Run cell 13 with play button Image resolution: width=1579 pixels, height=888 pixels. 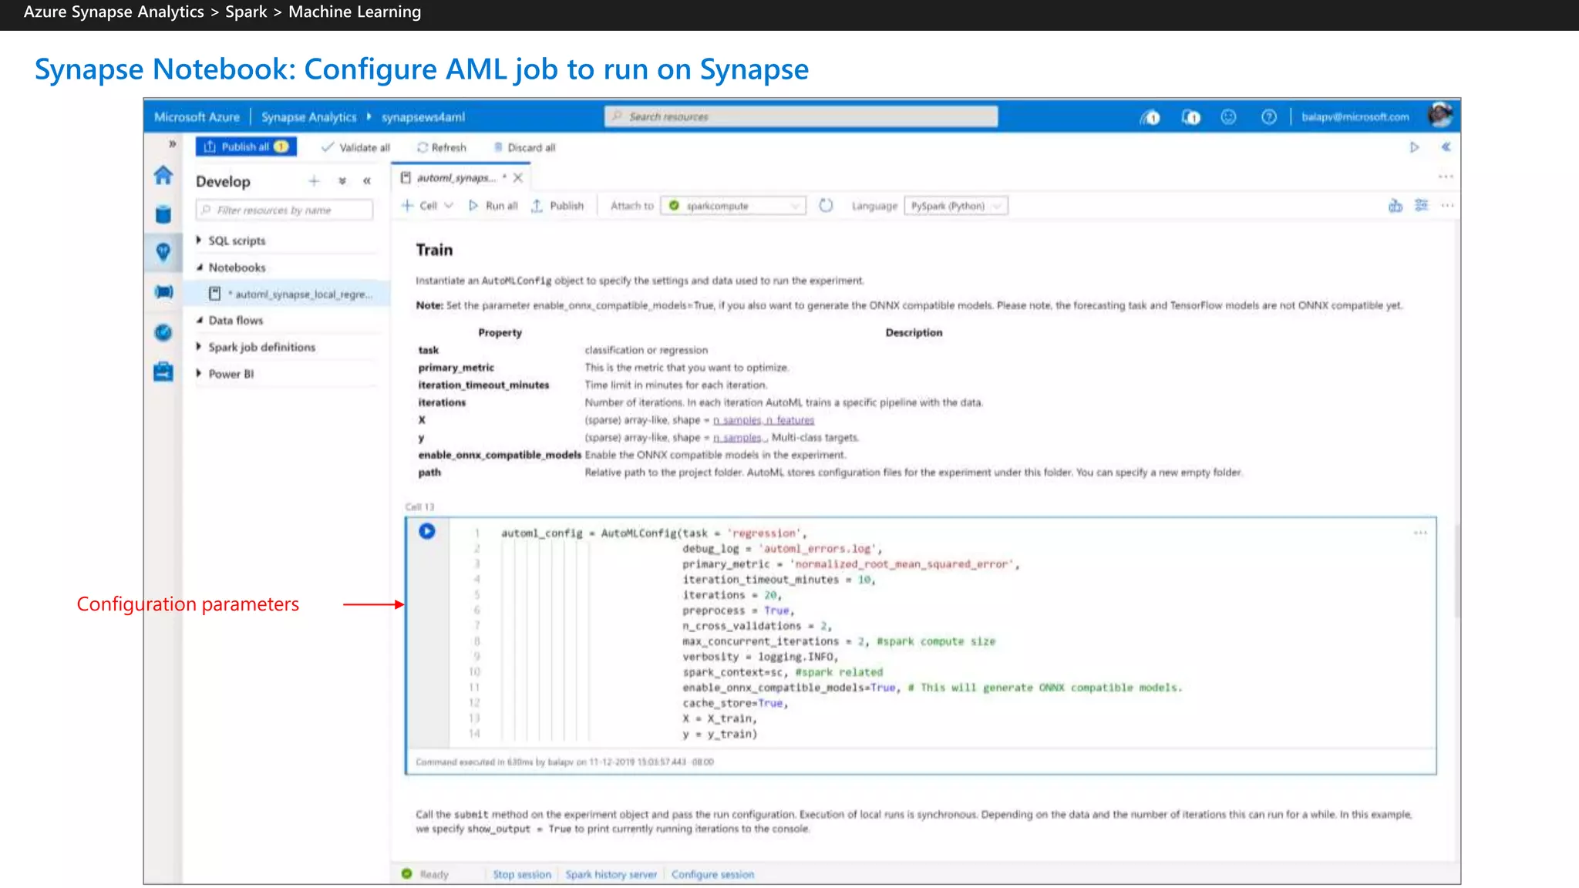click(426, 531)
